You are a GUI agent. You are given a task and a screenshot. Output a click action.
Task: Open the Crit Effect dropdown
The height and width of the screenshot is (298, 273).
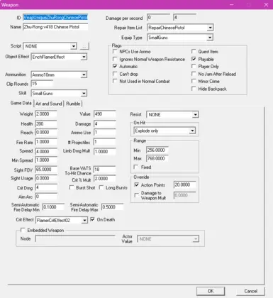tap(84, 221)
